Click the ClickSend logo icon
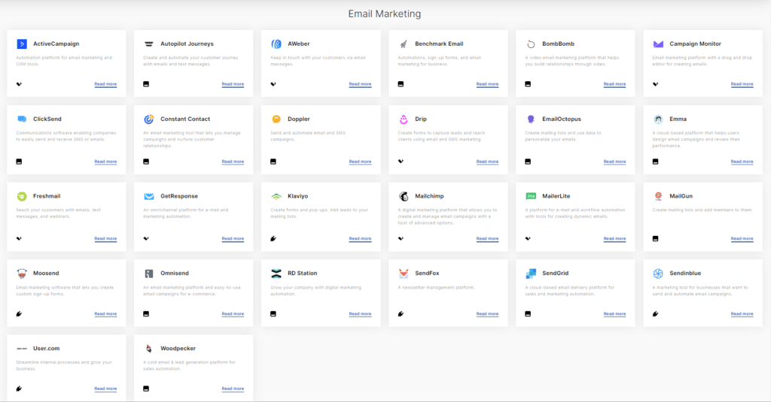This screenshot has height=402, width=771. pyautogui.click(x=22, y=119)
